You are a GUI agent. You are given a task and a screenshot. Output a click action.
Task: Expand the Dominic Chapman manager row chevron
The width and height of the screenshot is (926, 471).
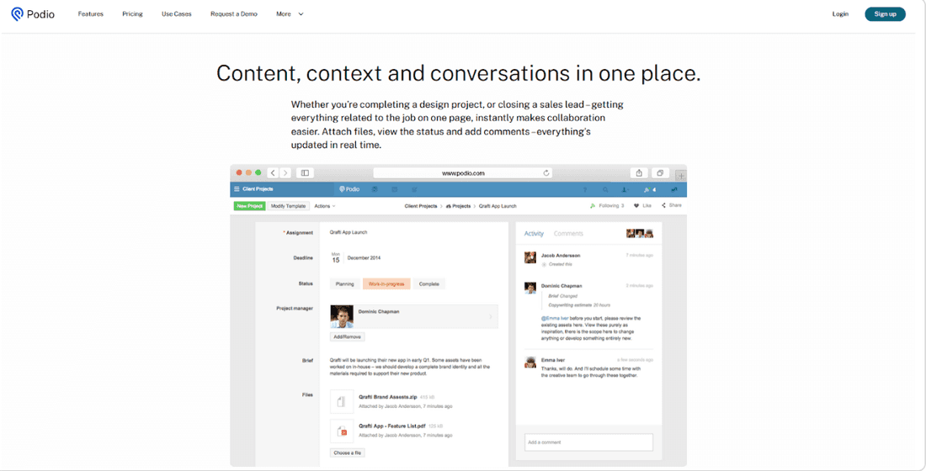coord(490,316)
